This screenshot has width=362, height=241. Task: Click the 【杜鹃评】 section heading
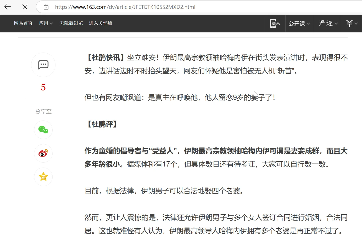point(102,124)
